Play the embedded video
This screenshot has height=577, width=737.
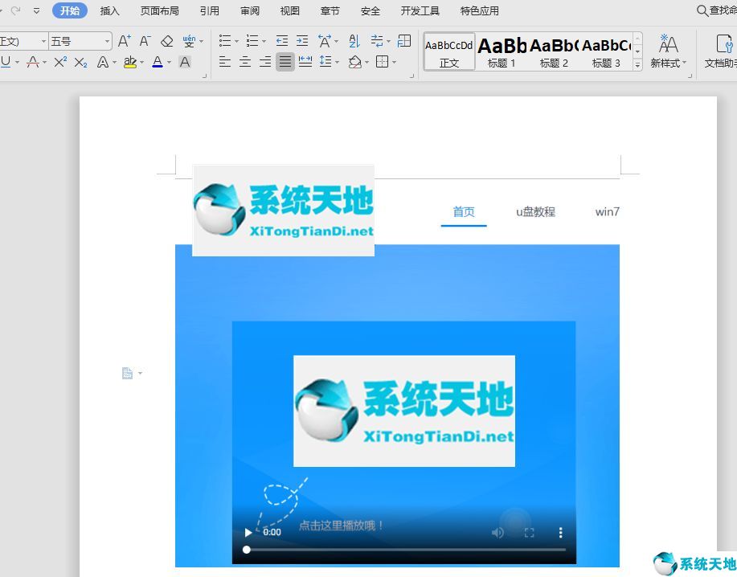[x=248, y=532]
